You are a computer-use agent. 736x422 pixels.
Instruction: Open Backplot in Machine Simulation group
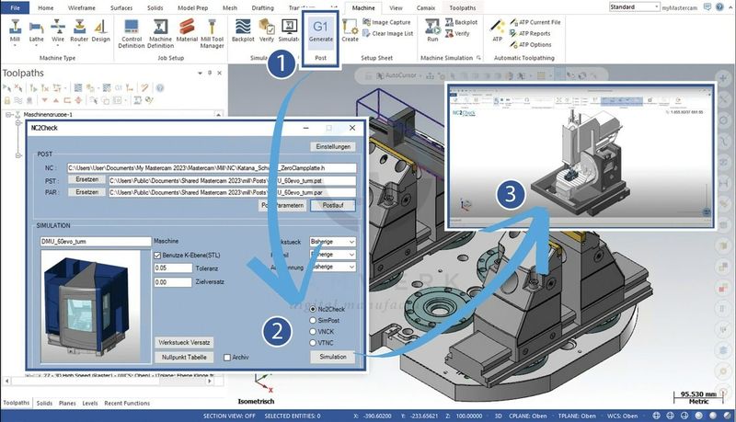click(x=461, y=22)
